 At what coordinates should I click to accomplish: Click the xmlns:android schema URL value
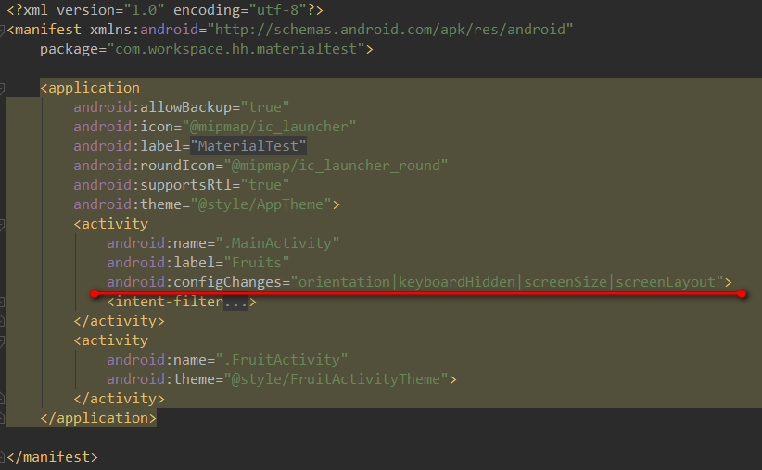(x=390, y=30)
